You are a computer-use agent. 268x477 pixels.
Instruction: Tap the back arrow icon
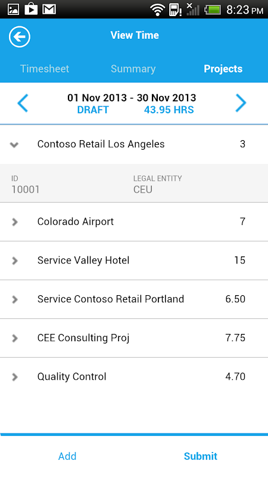(20, 37)
